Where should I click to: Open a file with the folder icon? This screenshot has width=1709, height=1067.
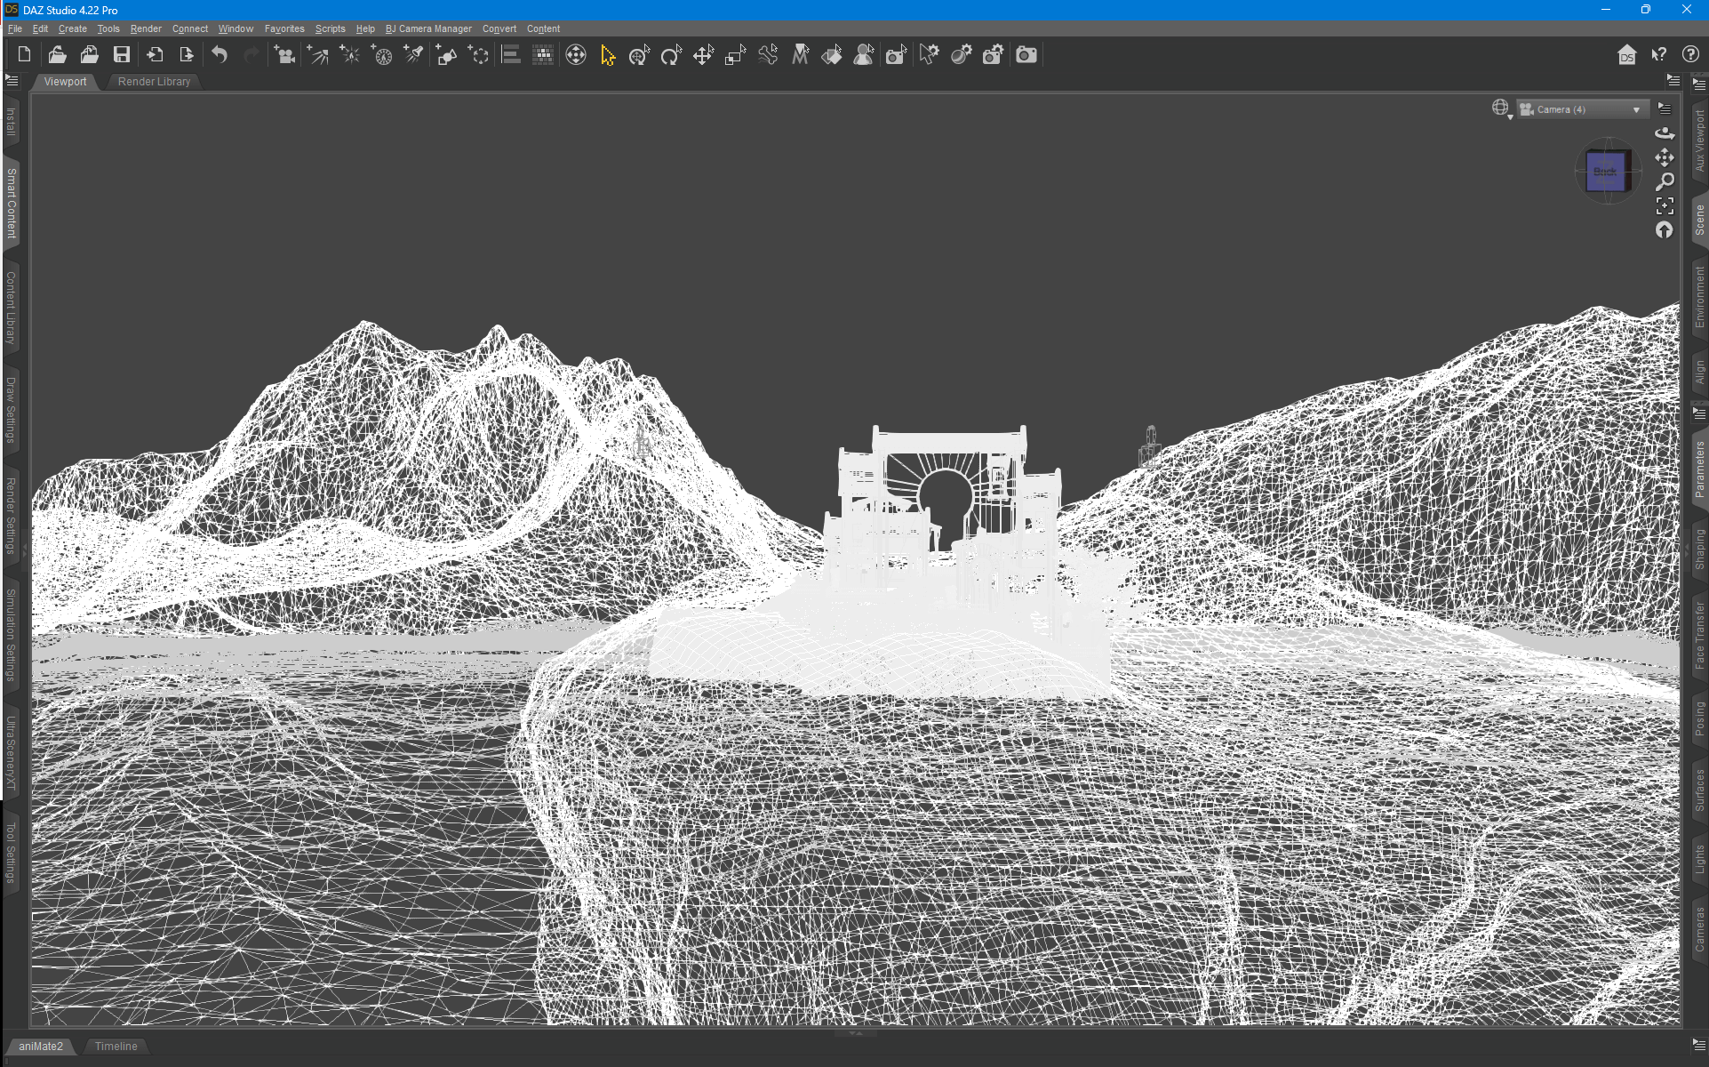point(57,55)
